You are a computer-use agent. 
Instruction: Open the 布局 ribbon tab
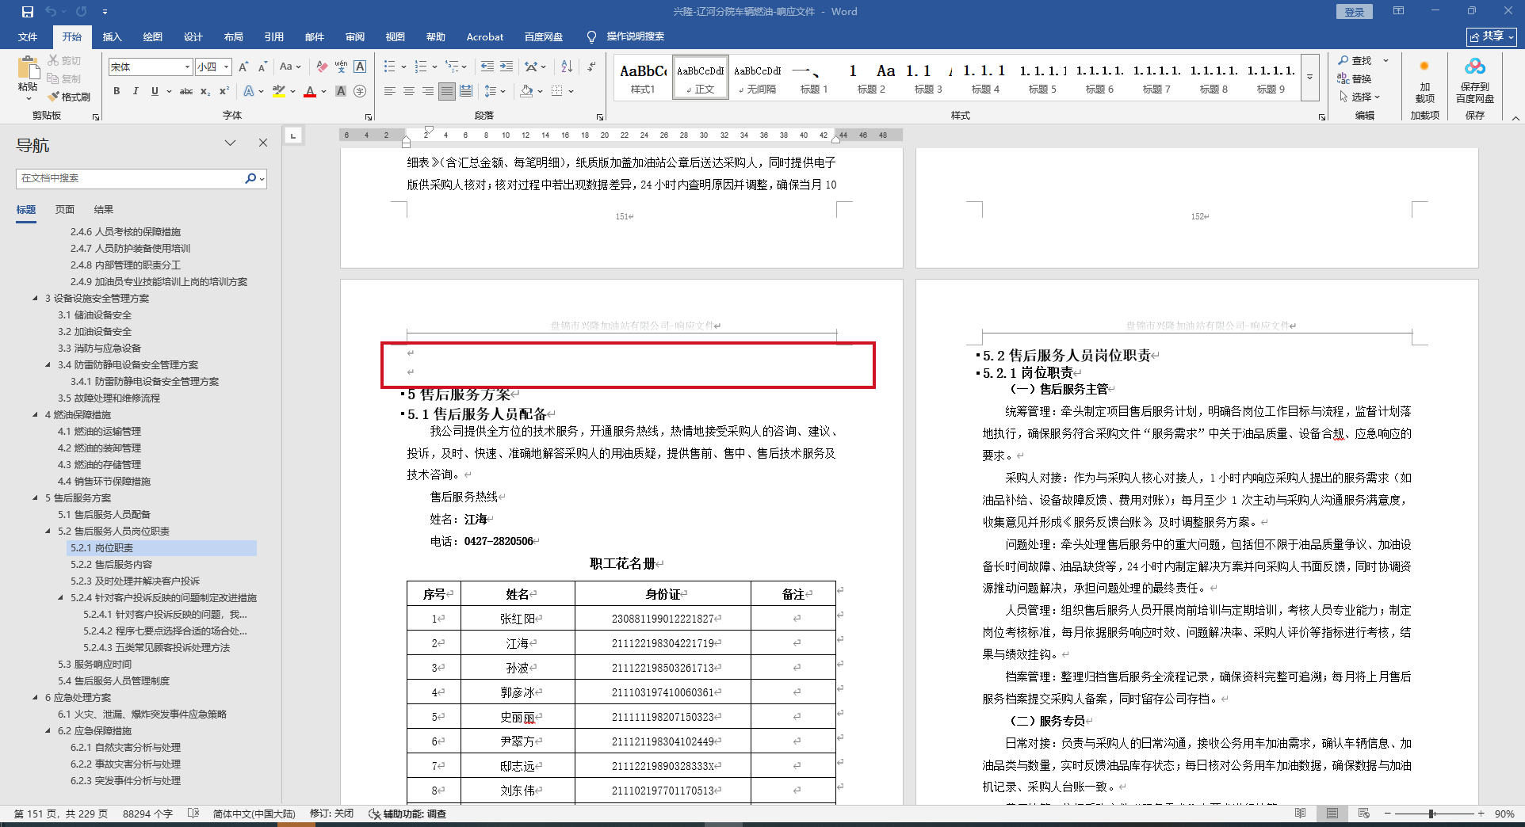pos(234,36)
